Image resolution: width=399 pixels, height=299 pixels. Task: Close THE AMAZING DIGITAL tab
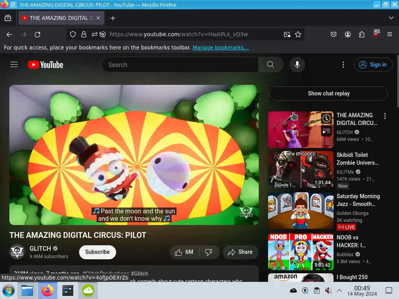point(98,18)
